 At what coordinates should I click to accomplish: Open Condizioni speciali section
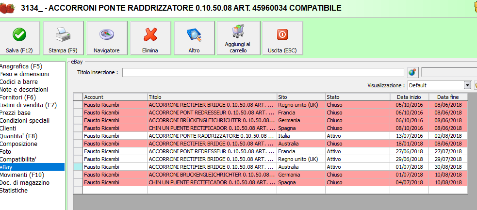click(25, 121)
